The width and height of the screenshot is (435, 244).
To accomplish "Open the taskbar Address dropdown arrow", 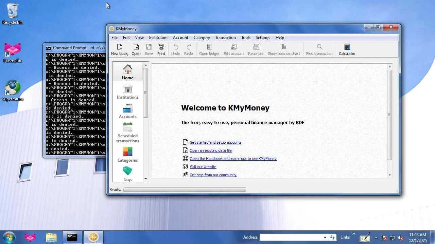I will tap(325, 237).
